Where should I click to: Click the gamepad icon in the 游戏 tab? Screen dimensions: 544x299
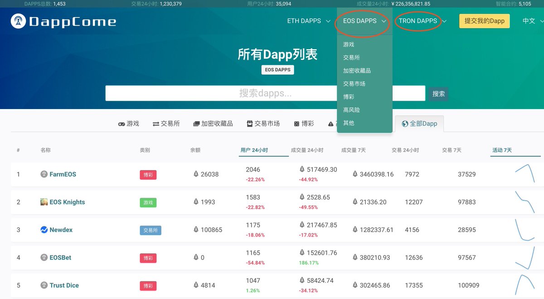click(x=121, y=123)
